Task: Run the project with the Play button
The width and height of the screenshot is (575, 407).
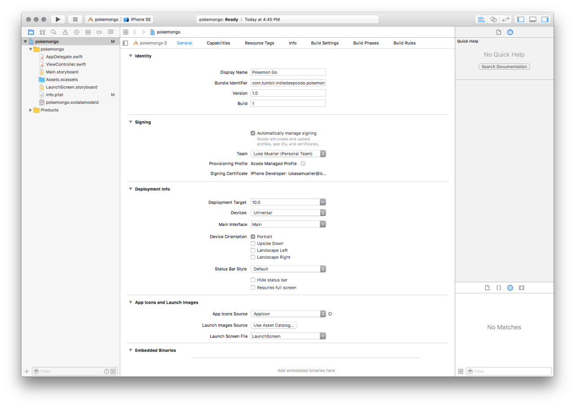Action: (58, 19)
